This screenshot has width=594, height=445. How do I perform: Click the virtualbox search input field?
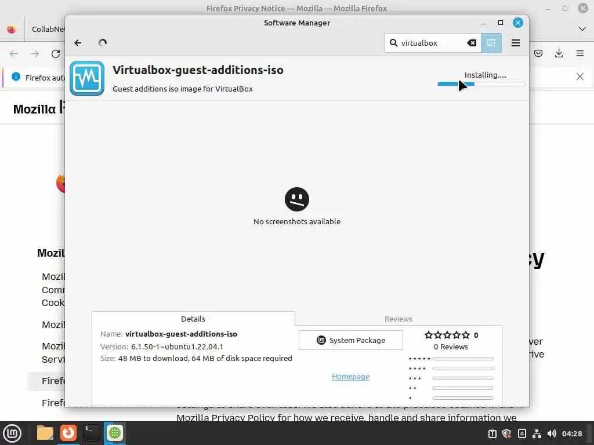tap(432, 43)
